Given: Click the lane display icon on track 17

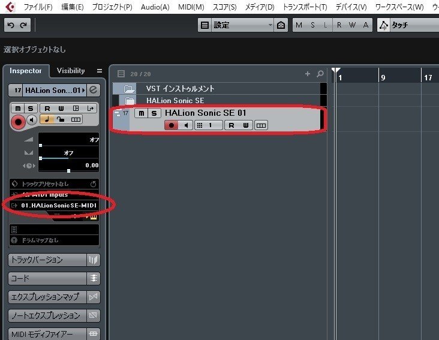Looking at the screenshot, I should pos(261,125).
